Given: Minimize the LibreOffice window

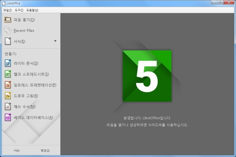Looking at the screenshot, I should (x=214, y=2).
